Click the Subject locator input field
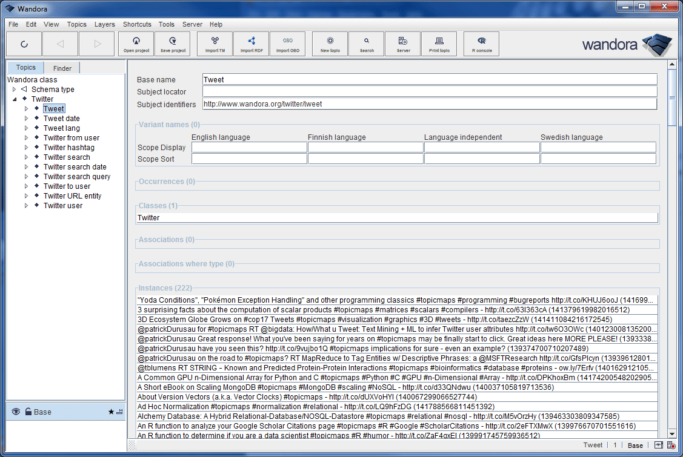 coord(430,92)
